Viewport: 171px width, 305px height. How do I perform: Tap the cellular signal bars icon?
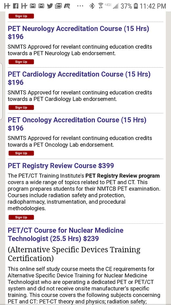pyautogui.click(x=116, y=6)
